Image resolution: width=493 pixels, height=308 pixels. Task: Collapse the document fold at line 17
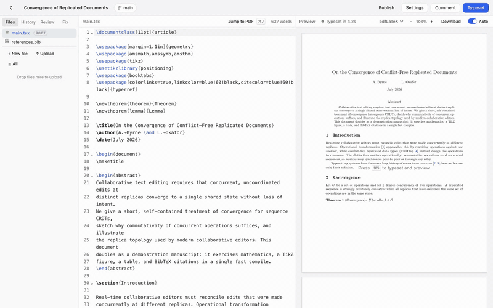(92, 155)
